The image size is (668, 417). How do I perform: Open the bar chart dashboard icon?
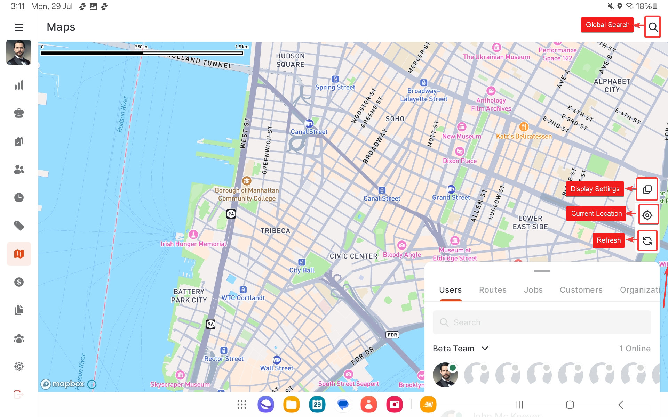coord(19,85)
